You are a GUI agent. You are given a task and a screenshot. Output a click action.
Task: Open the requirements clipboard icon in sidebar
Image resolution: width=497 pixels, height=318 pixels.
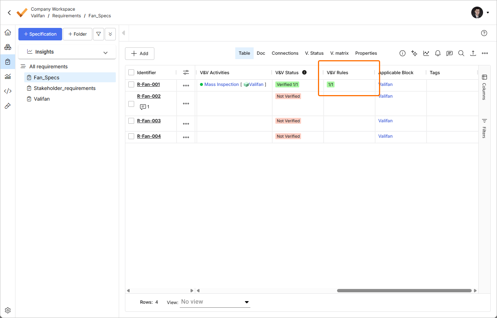pos(8,62)
